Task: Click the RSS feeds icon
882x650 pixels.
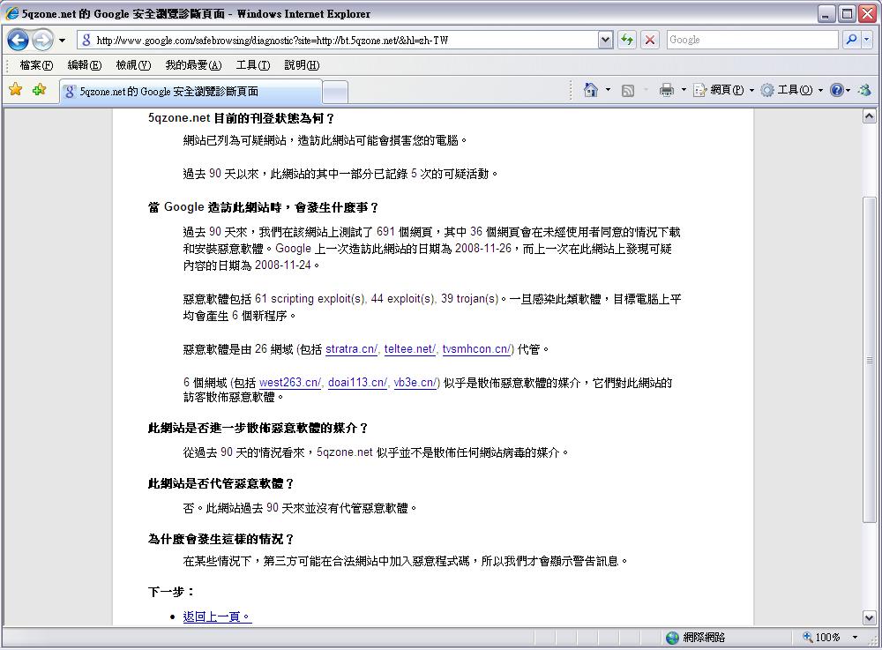Action: [628, 90]
